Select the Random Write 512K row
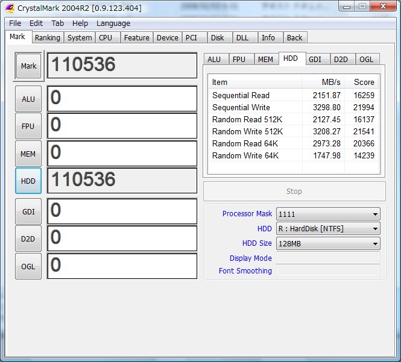401x362 pixels. click(294, 131)
